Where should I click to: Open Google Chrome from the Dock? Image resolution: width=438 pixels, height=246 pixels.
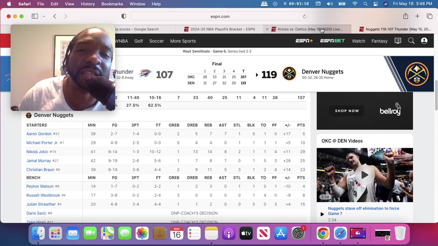[x=323, y=233]
